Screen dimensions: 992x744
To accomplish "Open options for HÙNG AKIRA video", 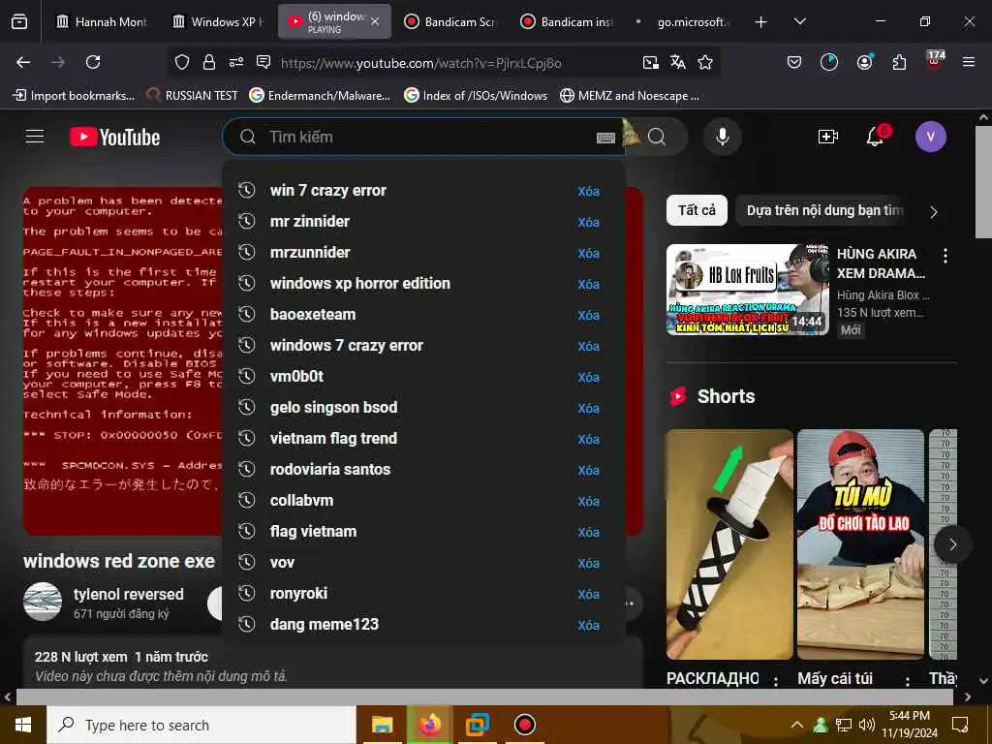I will click(945, 256).
